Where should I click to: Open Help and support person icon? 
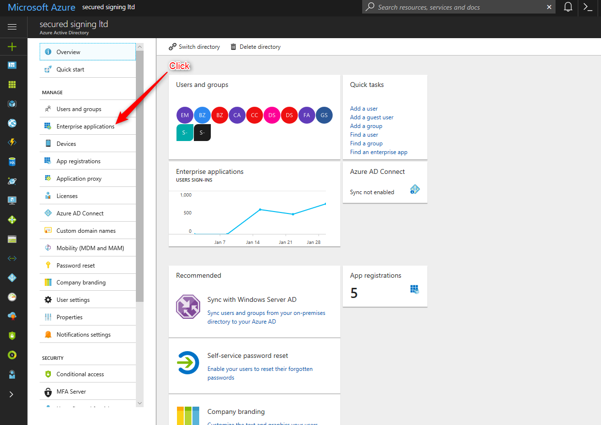click(12, 374)
